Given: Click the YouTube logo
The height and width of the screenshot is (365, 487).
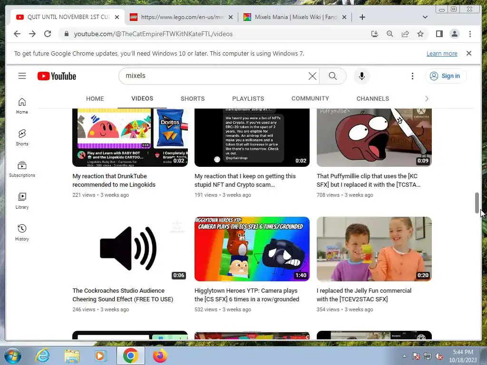Looking at the screenshot, I should click(x=57, y=76).
